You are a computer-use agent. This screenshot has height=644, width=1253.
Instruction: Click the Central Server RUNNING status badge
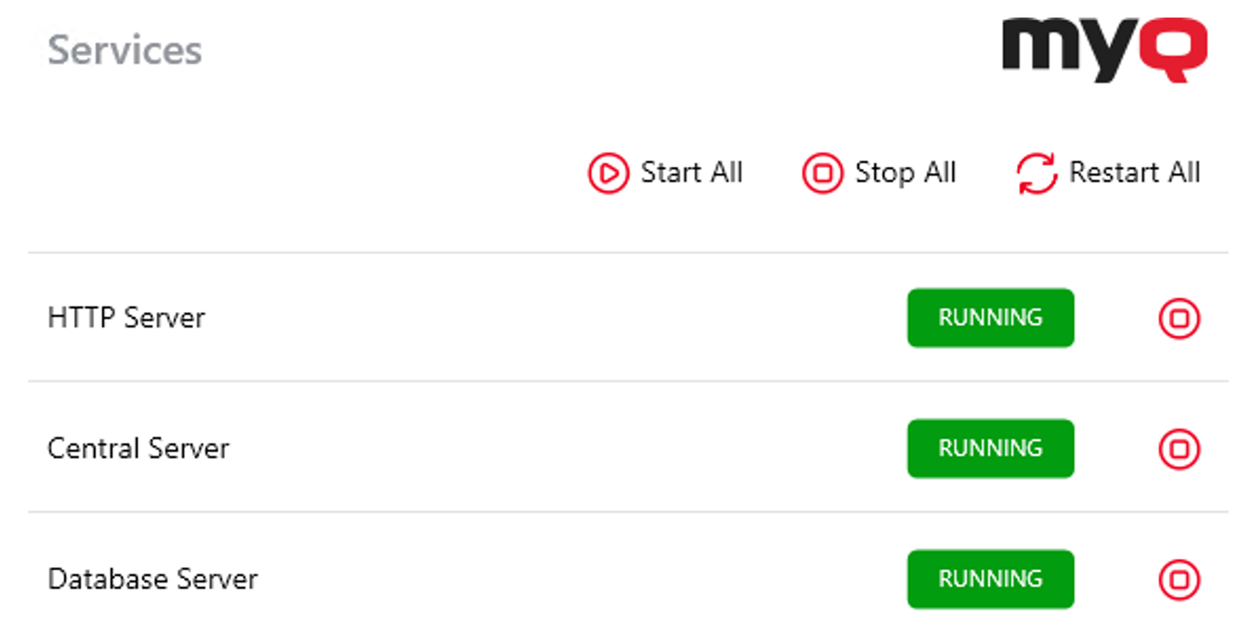coord(990,448)
